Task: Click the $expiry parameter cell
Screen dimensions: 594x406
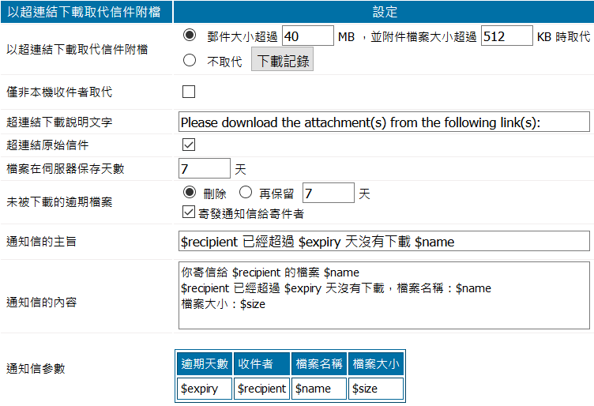Action: (205, 389)
